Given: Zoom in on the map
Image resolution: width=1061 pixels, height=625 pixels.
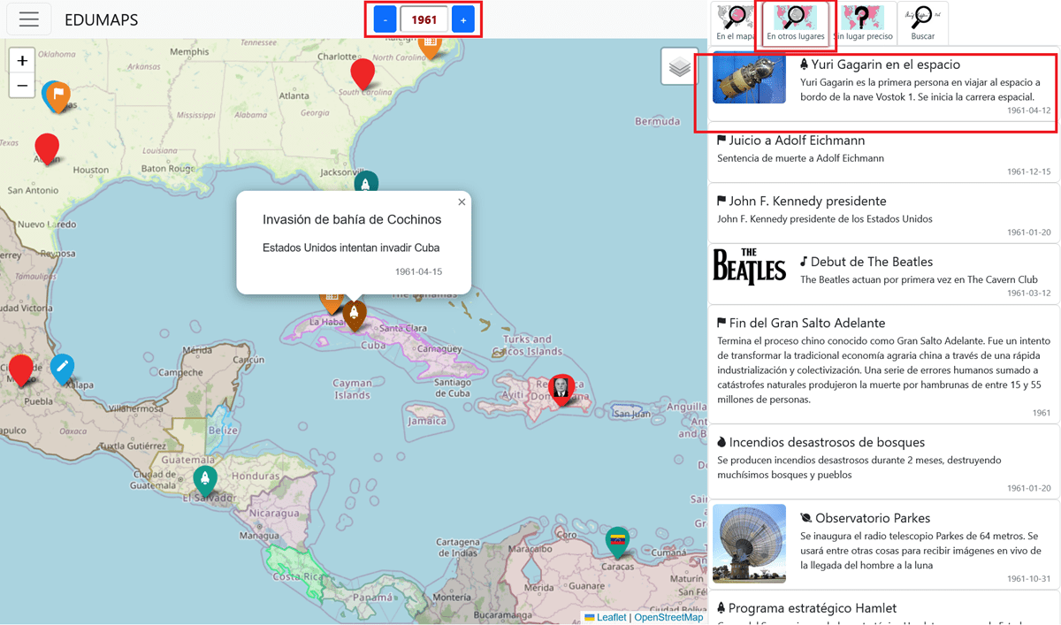Looking at the screenshot, I should tap(22, 61).
